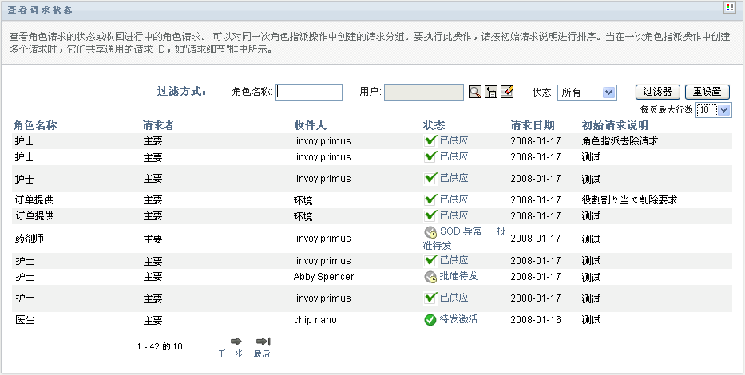745x375 pixels.
Task: Click the chip nano green check icon
Action: [x=430, y=320]
